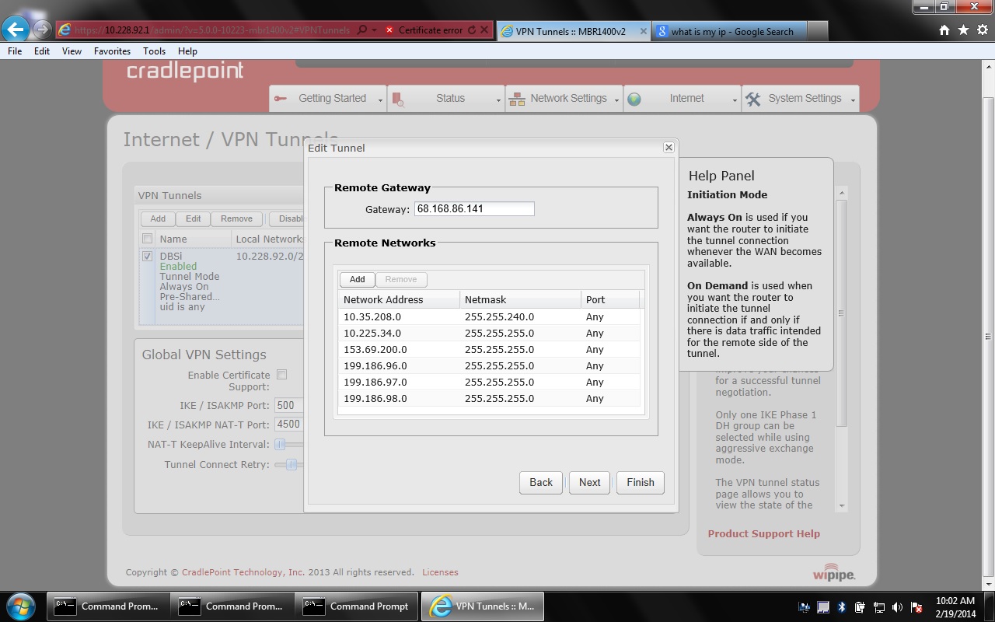Click the touchpad icon in system tray
Screen dimensions: 995x622
coord(823,607)
